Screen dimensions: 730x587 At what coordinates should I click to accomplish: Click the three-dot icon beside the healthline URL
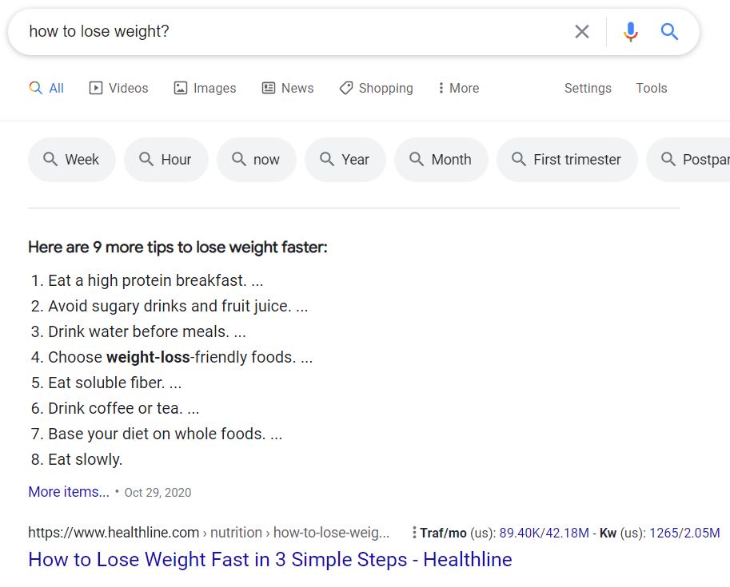pyautogui.click(x=413, y=533)
